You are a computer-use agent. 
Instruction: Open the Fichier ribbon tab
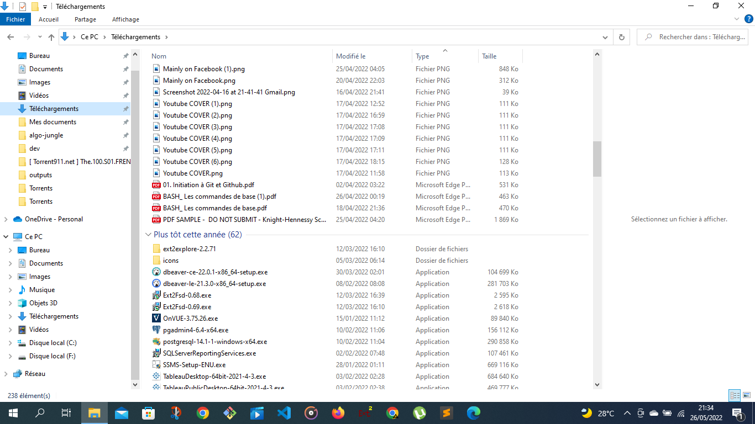[15, 19]
